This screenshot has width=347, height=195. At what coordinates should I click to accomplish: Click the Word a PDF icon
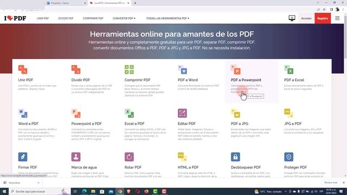point(23,113)
